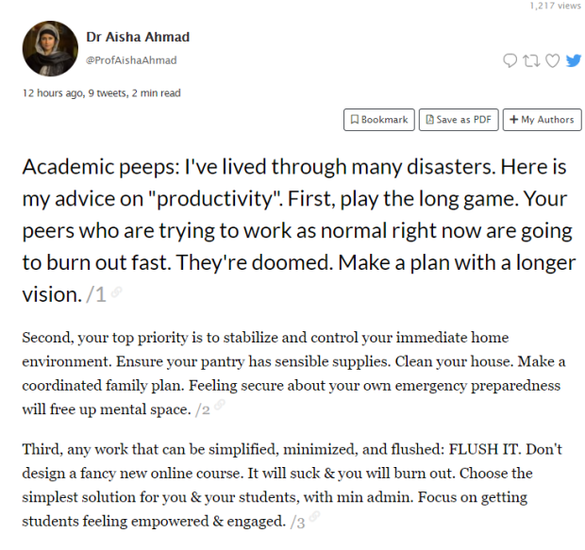Open Dr Aisha Ahmad's profile picture
Viewport: 585px width, 550px height.
[49, 49]
